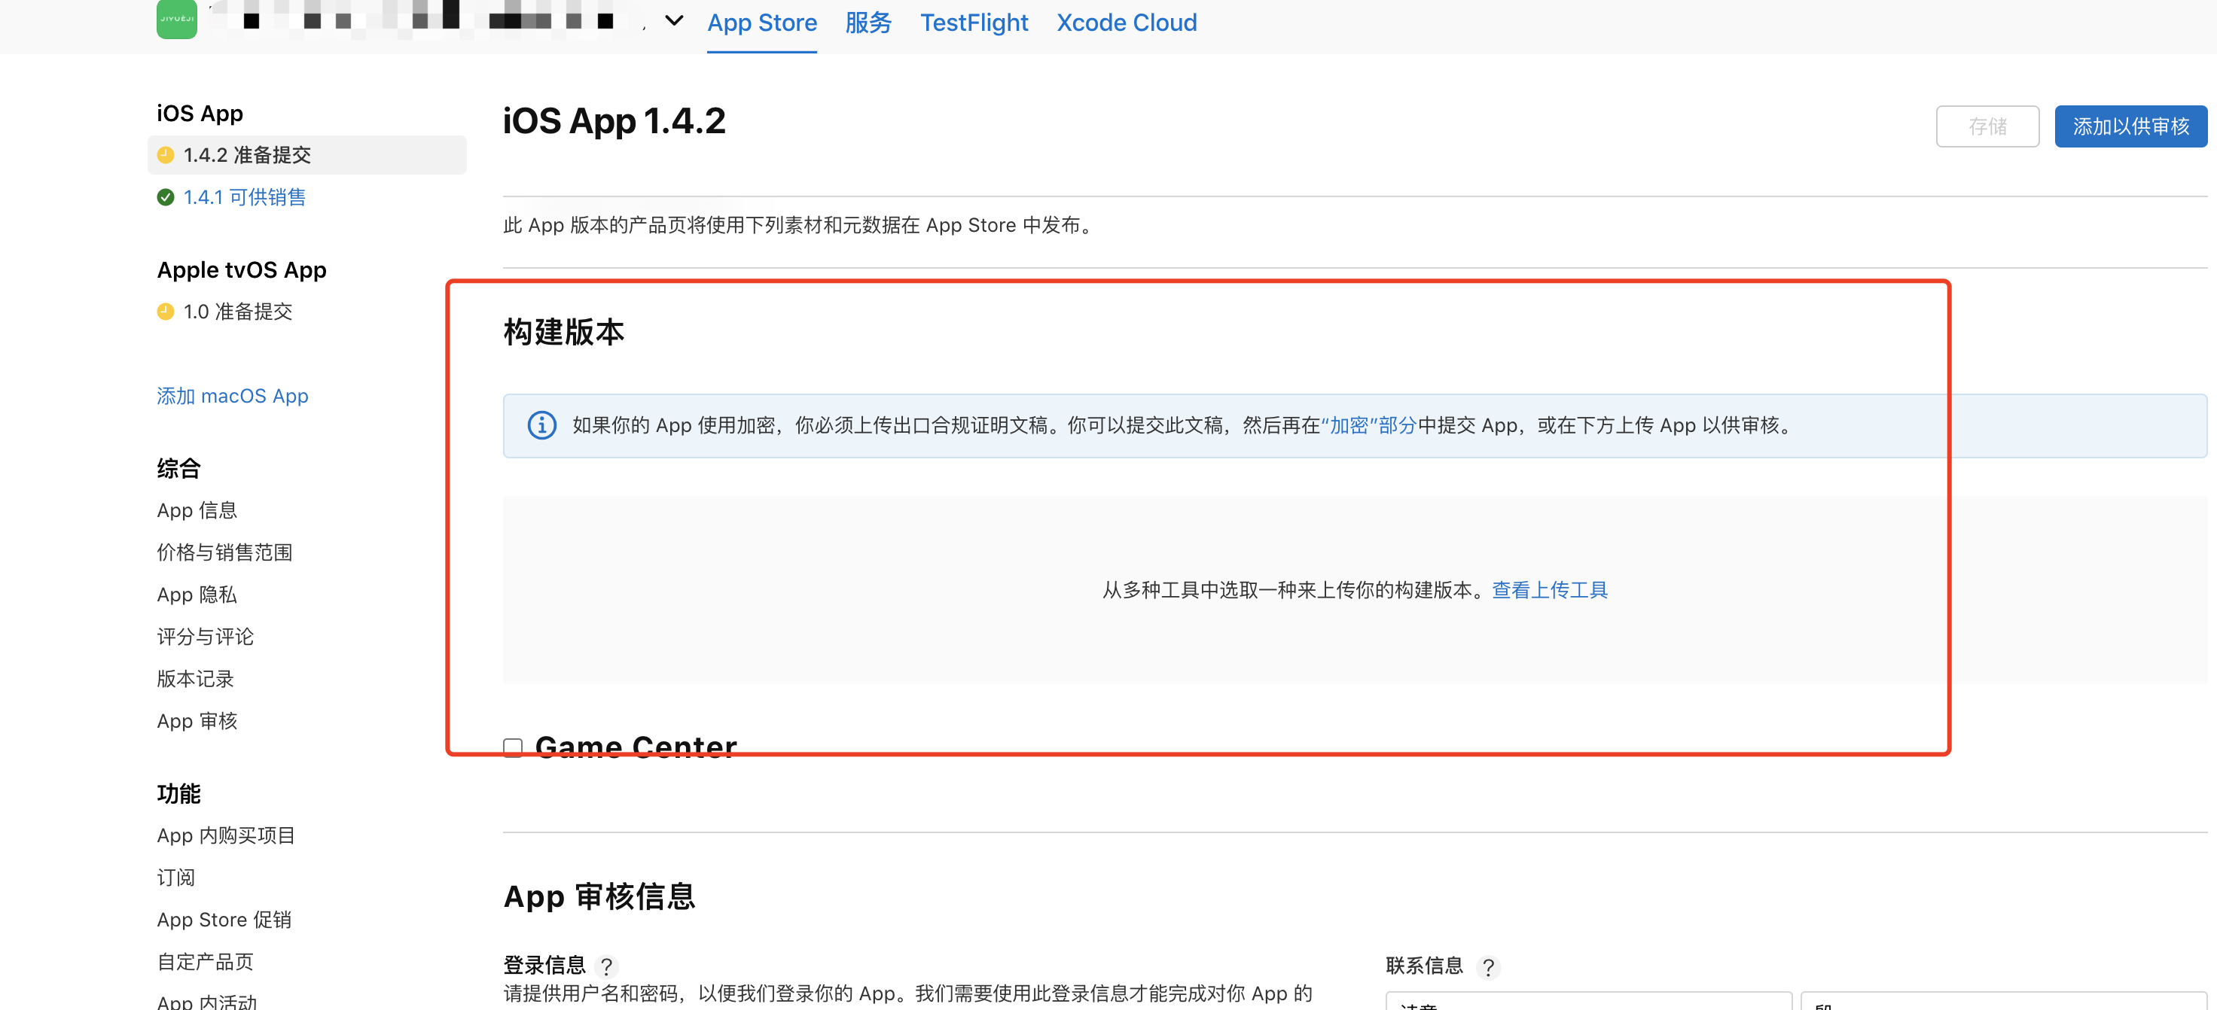
Task: Click yellow status icon beside tvOS 1.0
Action: [166, 312]
